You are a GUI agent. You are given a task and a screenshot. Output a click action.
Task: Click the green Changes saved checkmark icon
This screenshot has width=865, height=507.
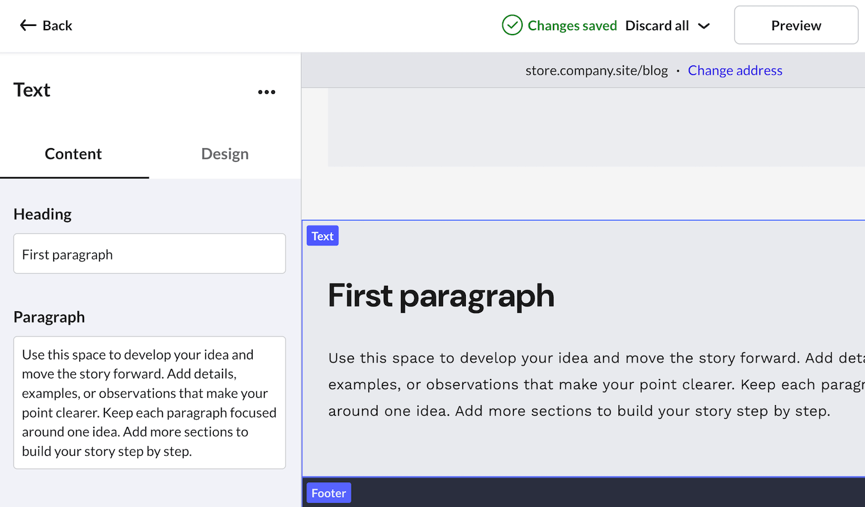pos(512,25)
